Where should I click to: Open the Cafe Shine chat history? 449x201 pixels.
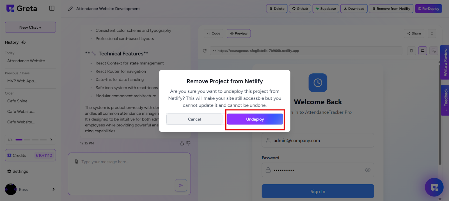[x=17, y=101]
